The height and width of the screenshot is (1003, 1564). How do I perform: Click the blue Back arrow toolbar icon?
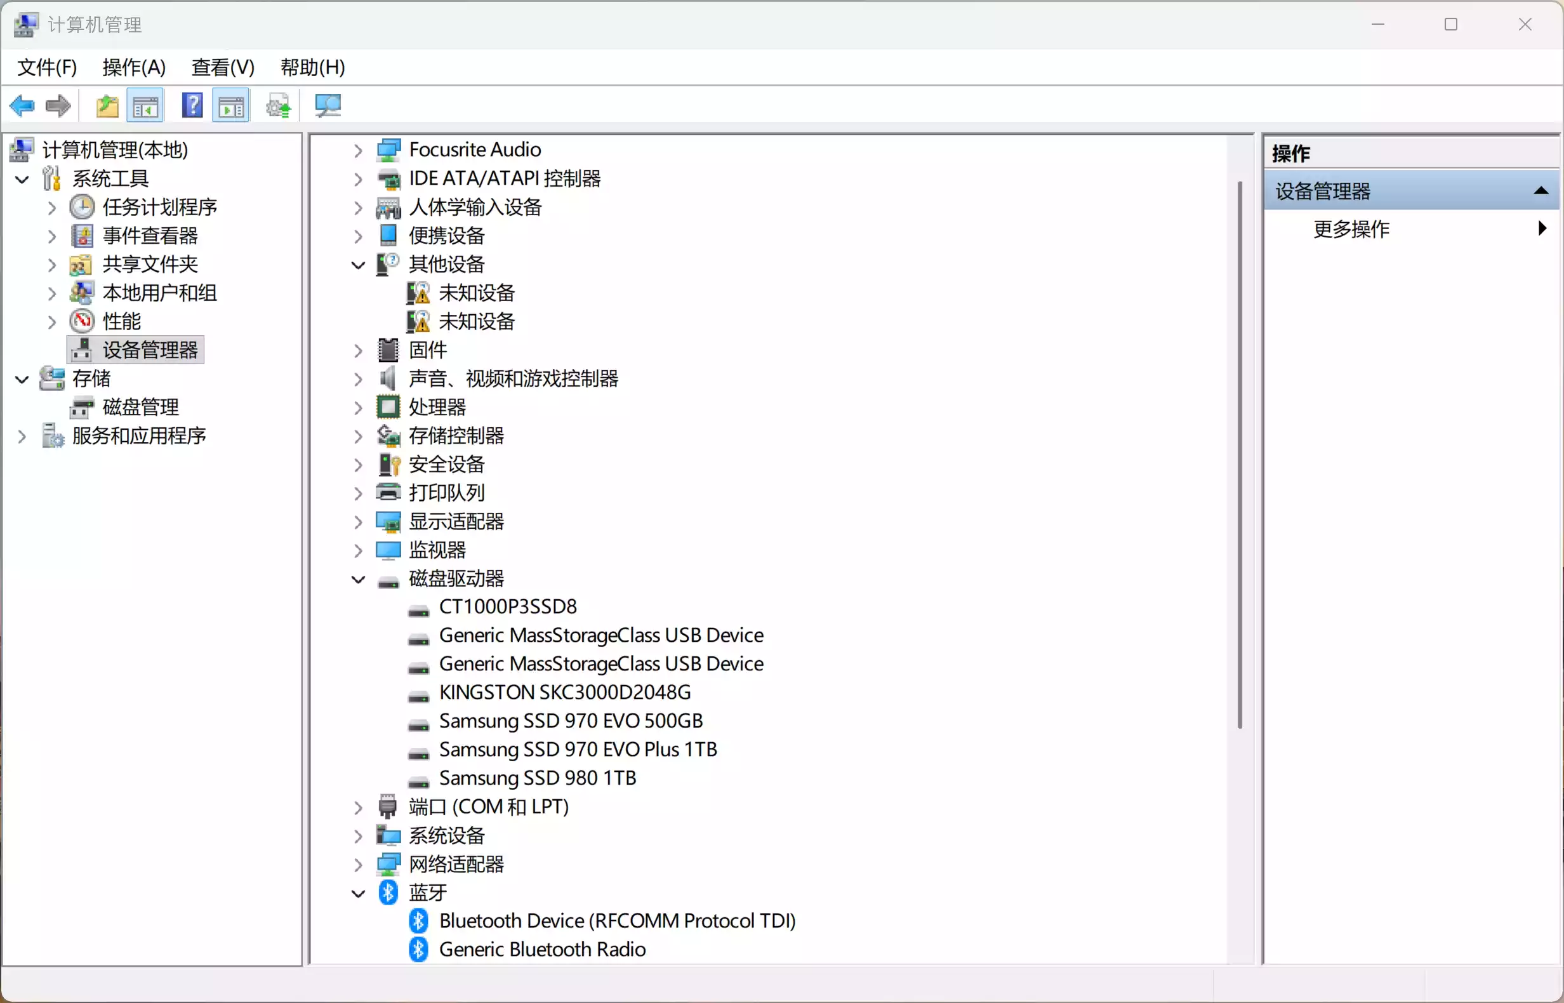22,105
